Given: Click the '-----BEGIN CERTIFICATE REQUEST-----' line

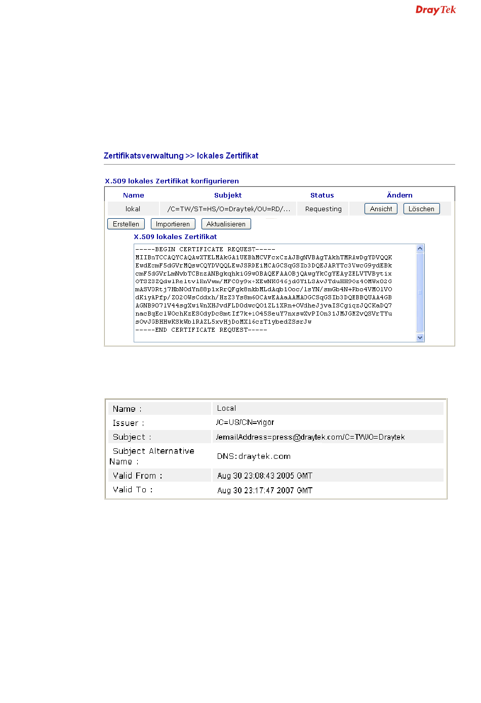Looking at the screenshot, I should (x=205, y=249).
